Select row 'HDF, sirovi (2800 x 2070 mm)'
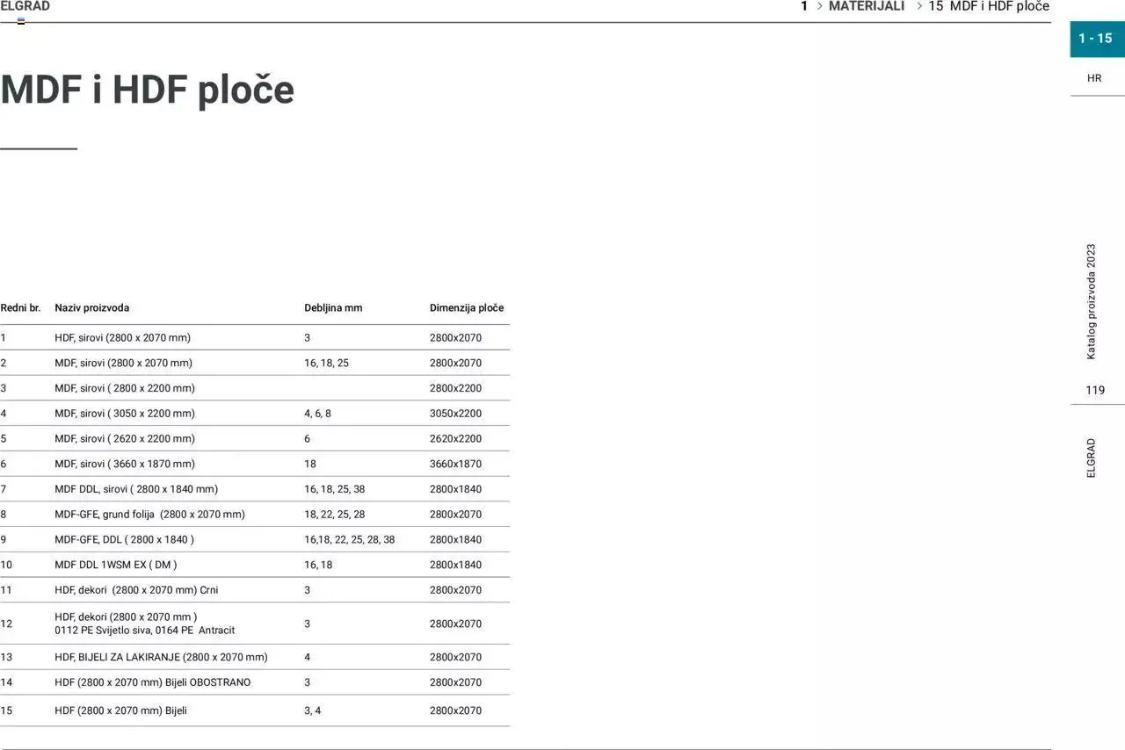1125x750 pixels. point(122,338)
